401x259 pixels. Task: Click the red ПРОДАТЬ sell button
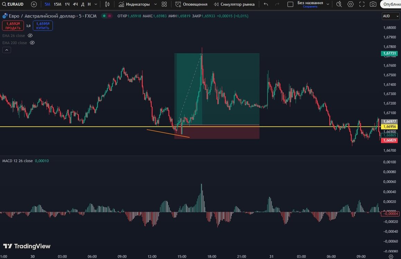click(x=13, y=26)
